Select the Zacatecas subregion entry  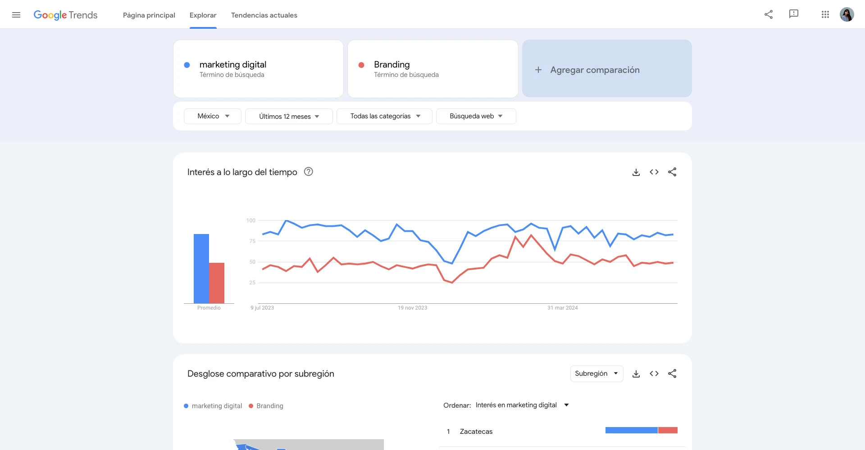tap(476, 431)
